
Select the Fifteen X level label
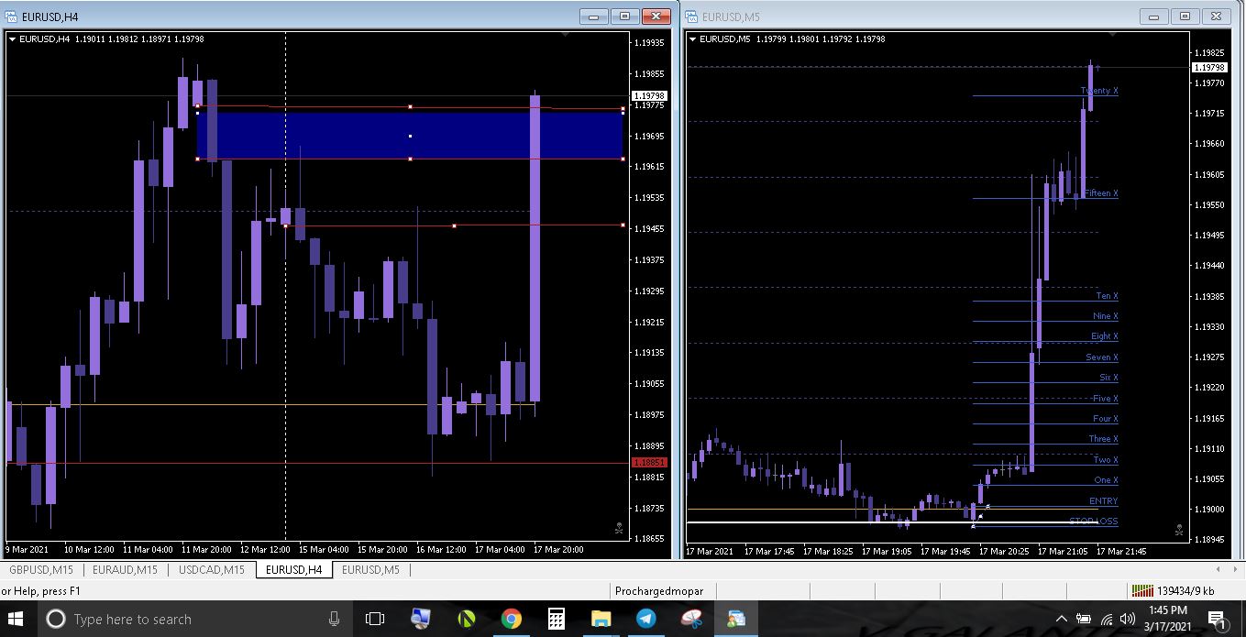pos(1101,193)
